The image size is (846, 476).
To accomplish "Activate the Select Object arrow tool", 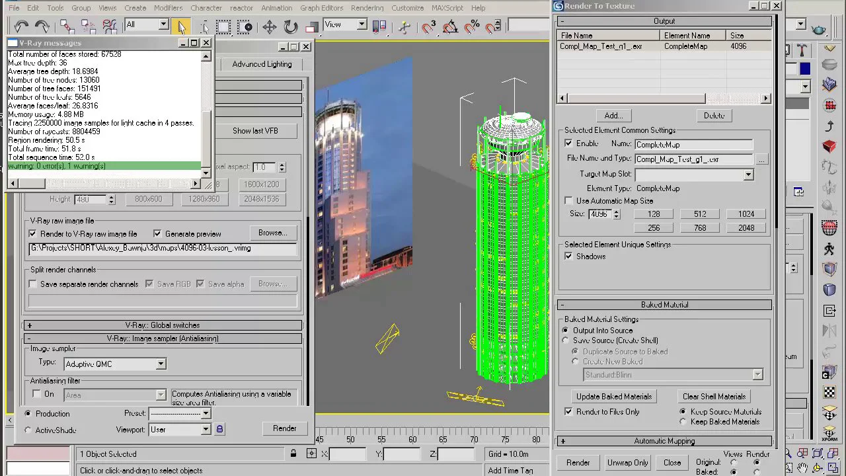I will coord(182,26).
